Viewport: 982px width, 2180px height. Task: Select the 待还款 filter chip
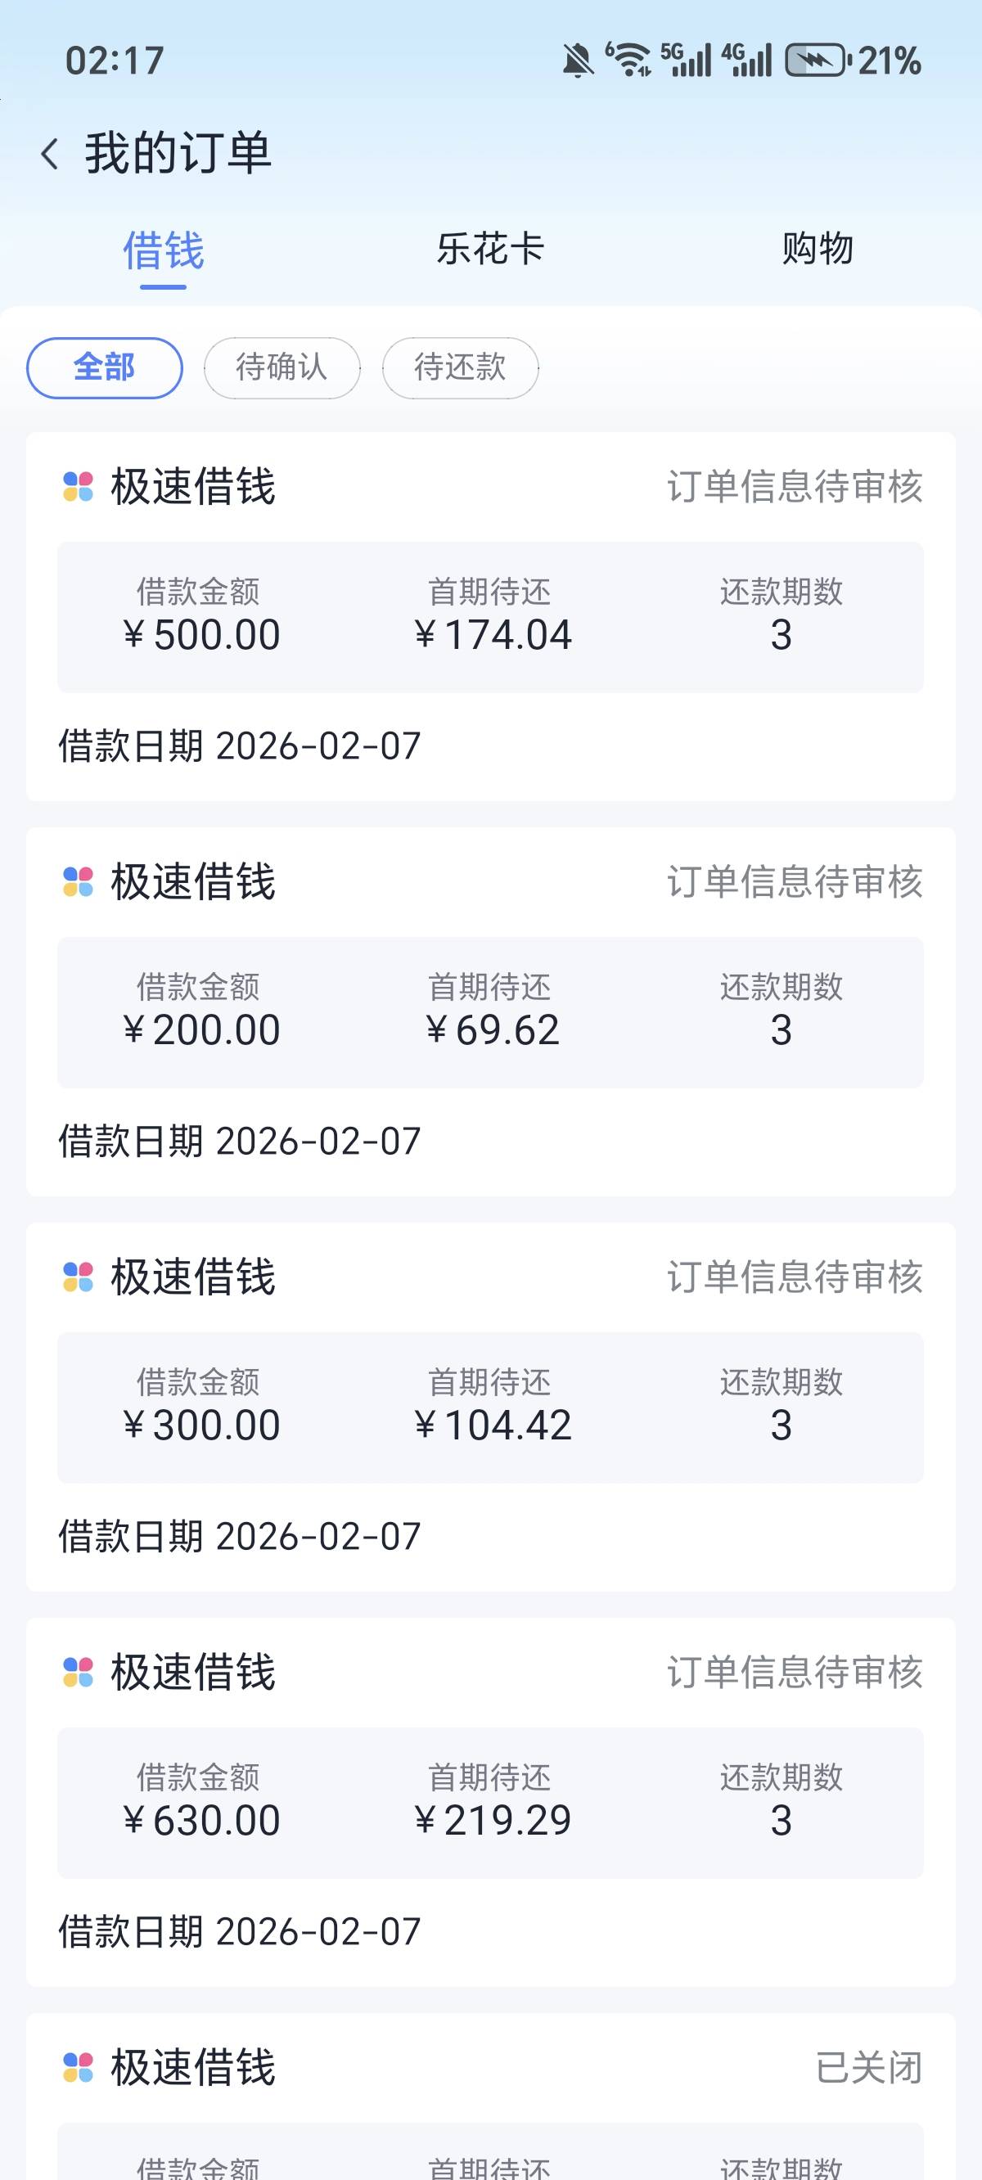tap(461, 368)
